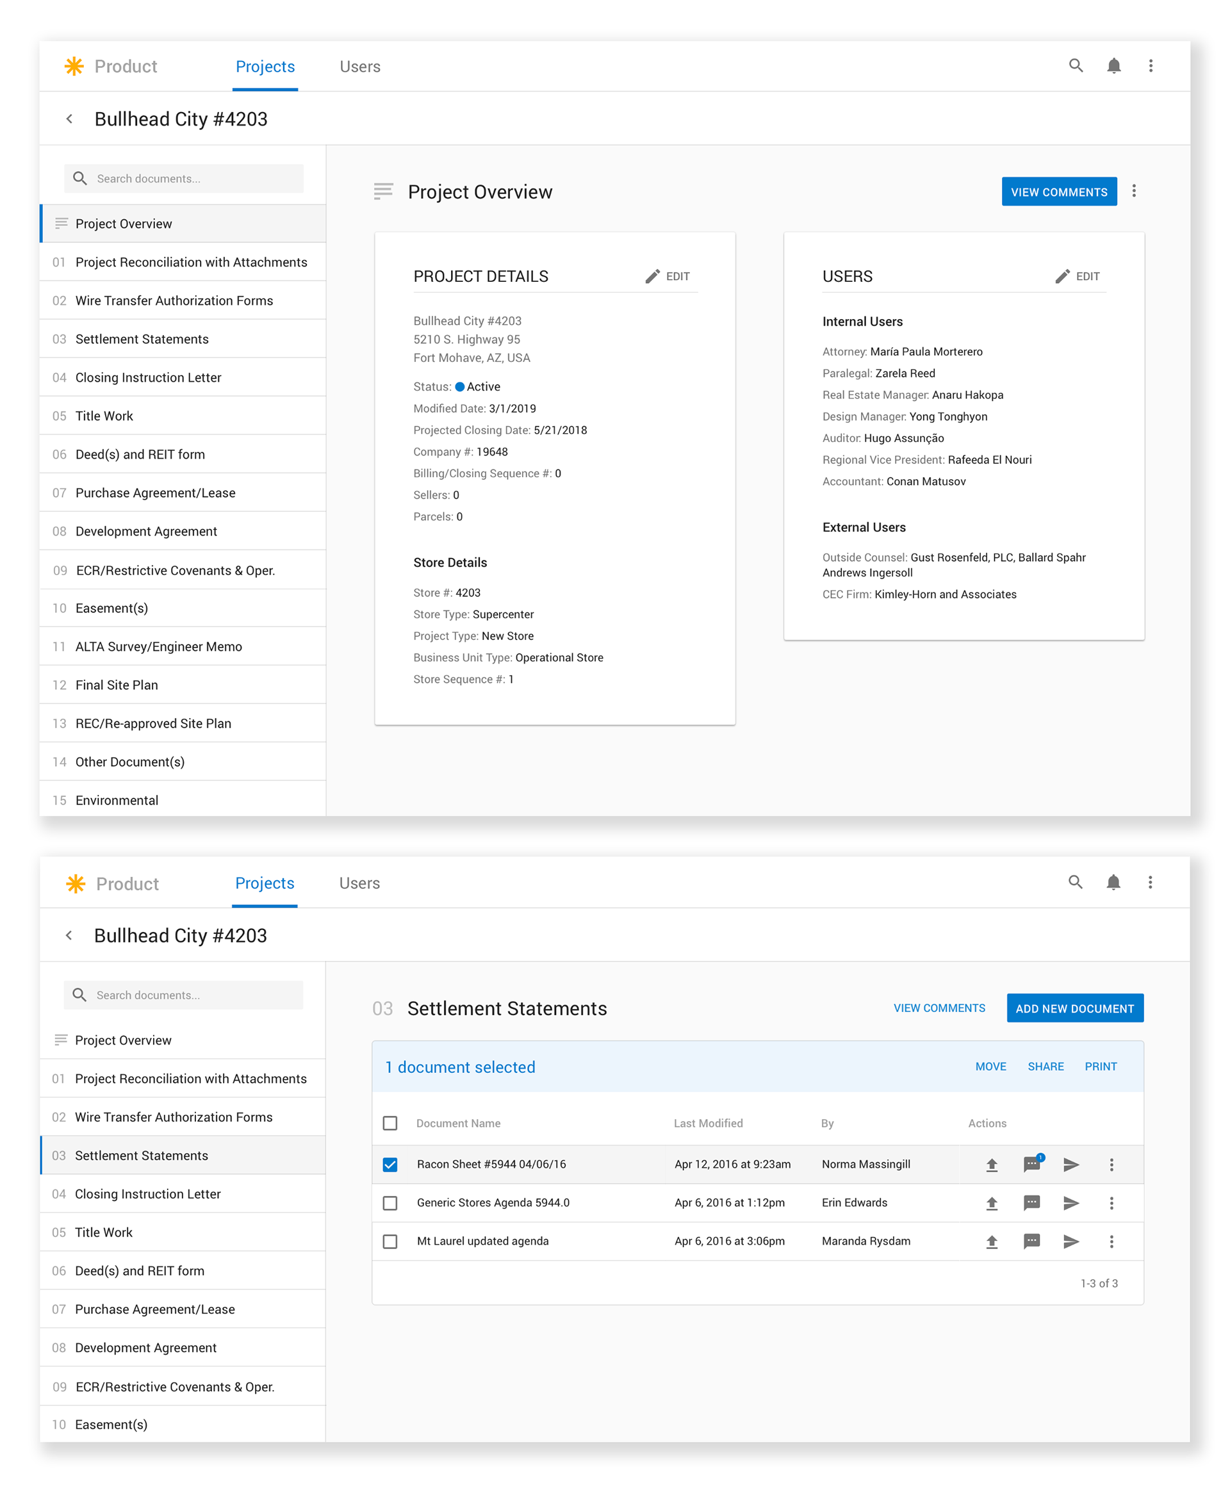Send Generic Stores Agenda 5944.0 document
The height and width of the screenshot is (1488, 1230).
pos(1071,1203)
